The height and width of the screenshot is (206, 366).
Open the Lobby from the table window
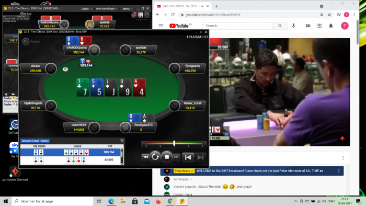click(86, 9)
